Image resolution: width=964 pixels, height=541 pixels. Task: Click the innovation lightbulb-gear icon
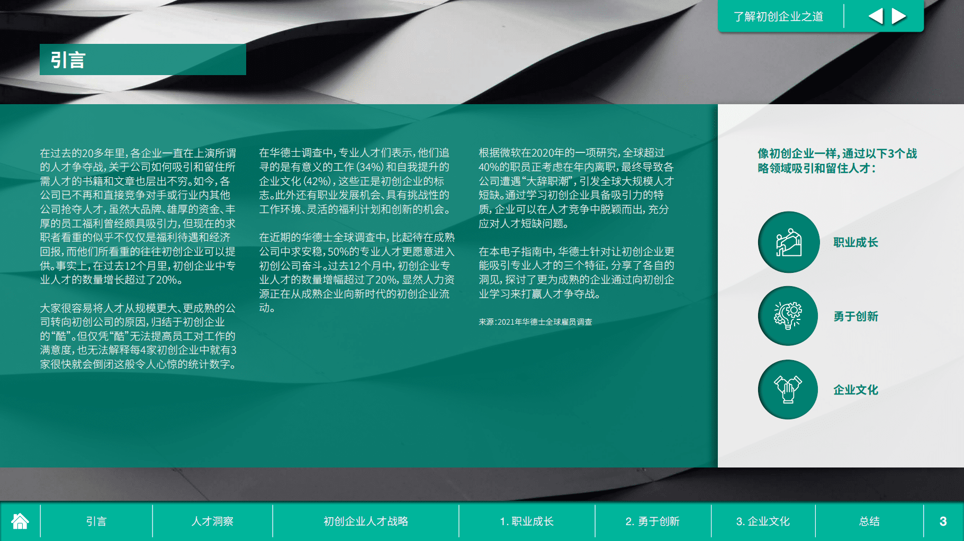(x=788, y=316)
